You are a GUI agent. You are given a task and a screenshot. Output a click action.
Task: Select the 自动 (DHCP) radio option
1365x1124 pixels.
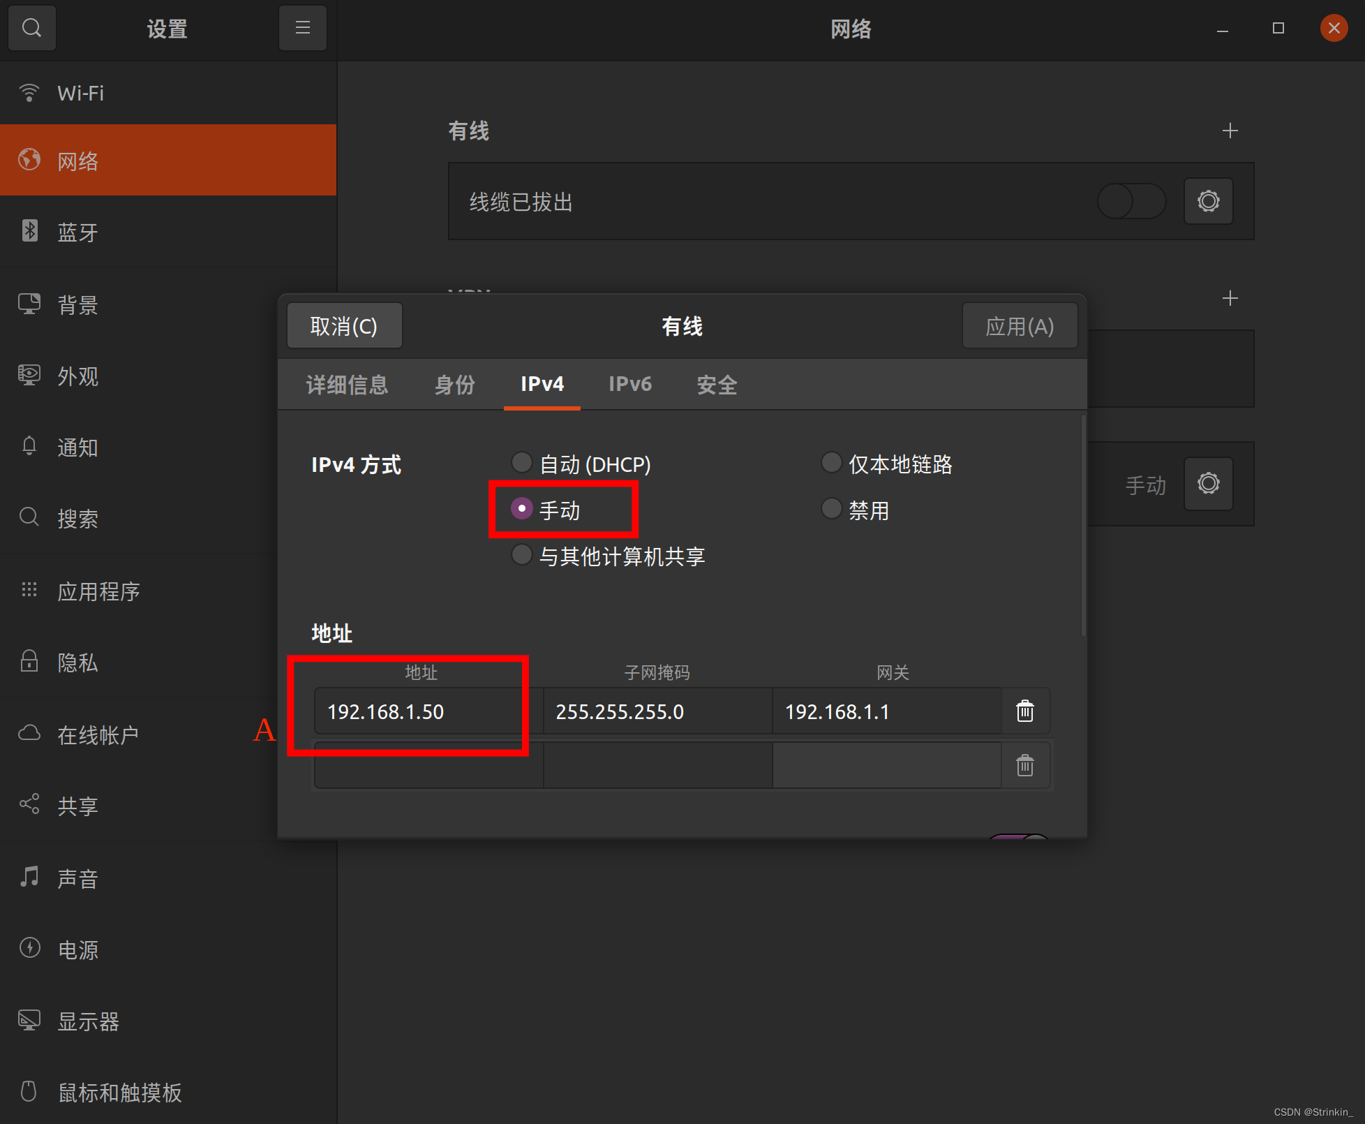click(x=522, y=463)
